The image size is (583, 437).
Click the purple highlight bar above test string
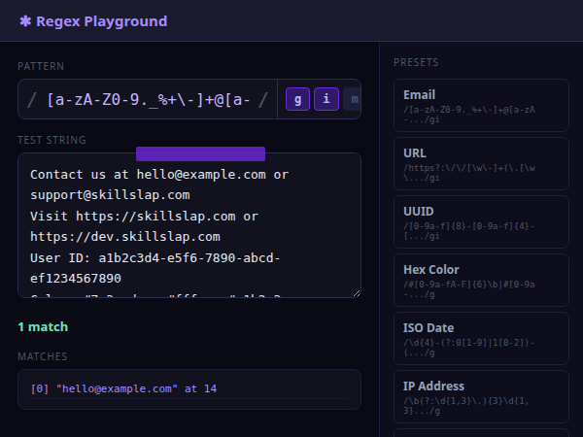(x=200, y=153)
